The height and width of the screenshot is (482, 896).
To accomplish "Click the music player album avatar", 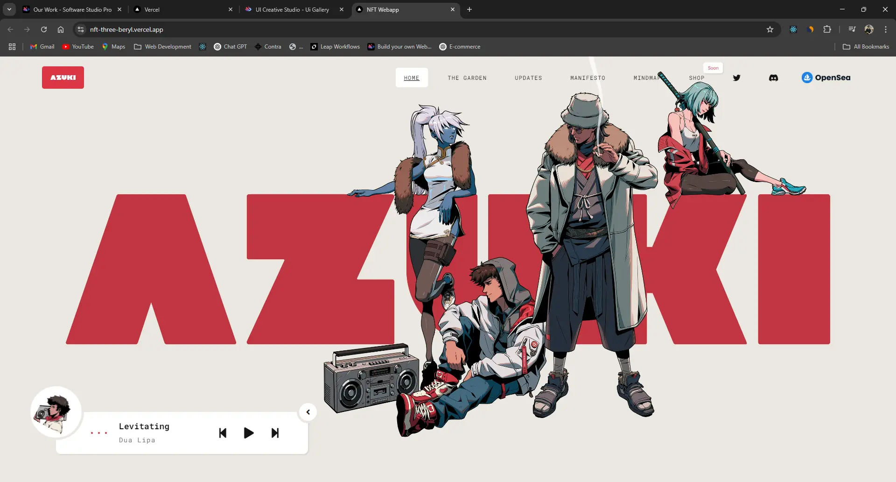I will 56,412.
